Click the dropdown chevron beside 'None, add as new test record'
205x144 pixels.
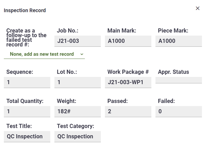pos(82,54)
